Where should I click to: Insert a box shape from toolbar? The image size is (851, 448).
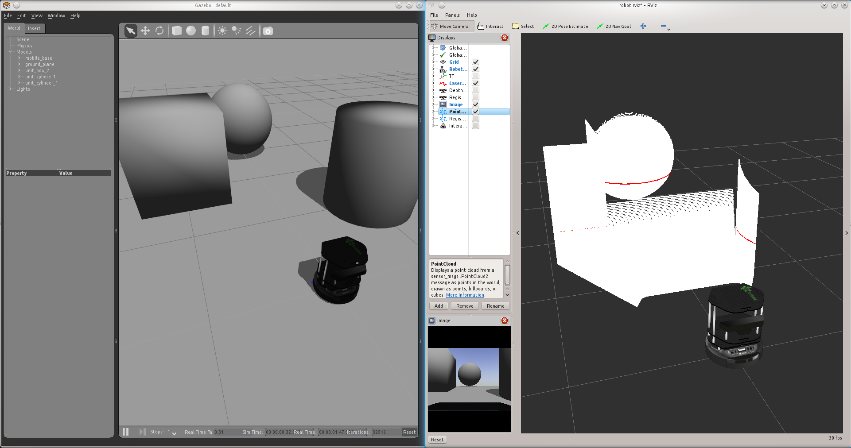click(x=177, y=31)
